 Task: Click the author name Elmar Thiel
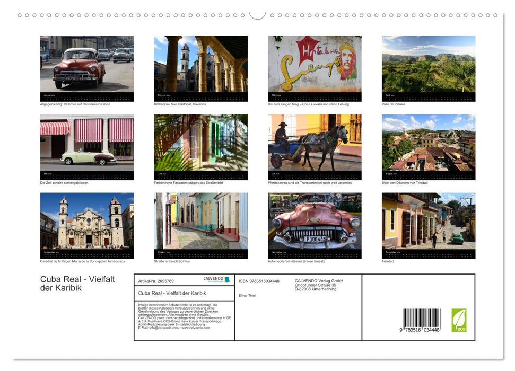pyautogui.click(x=248, y=295)
